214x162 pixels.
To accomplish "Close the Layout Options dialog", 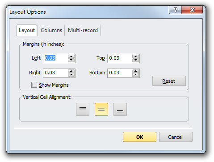I will [192, 10].
